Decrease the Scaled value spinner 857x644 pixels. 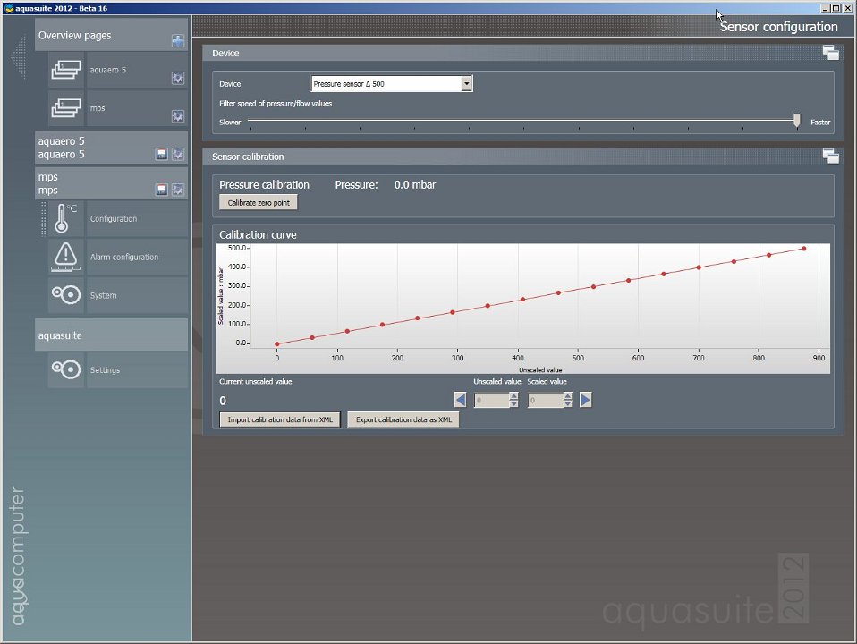[x=568, y=404]
